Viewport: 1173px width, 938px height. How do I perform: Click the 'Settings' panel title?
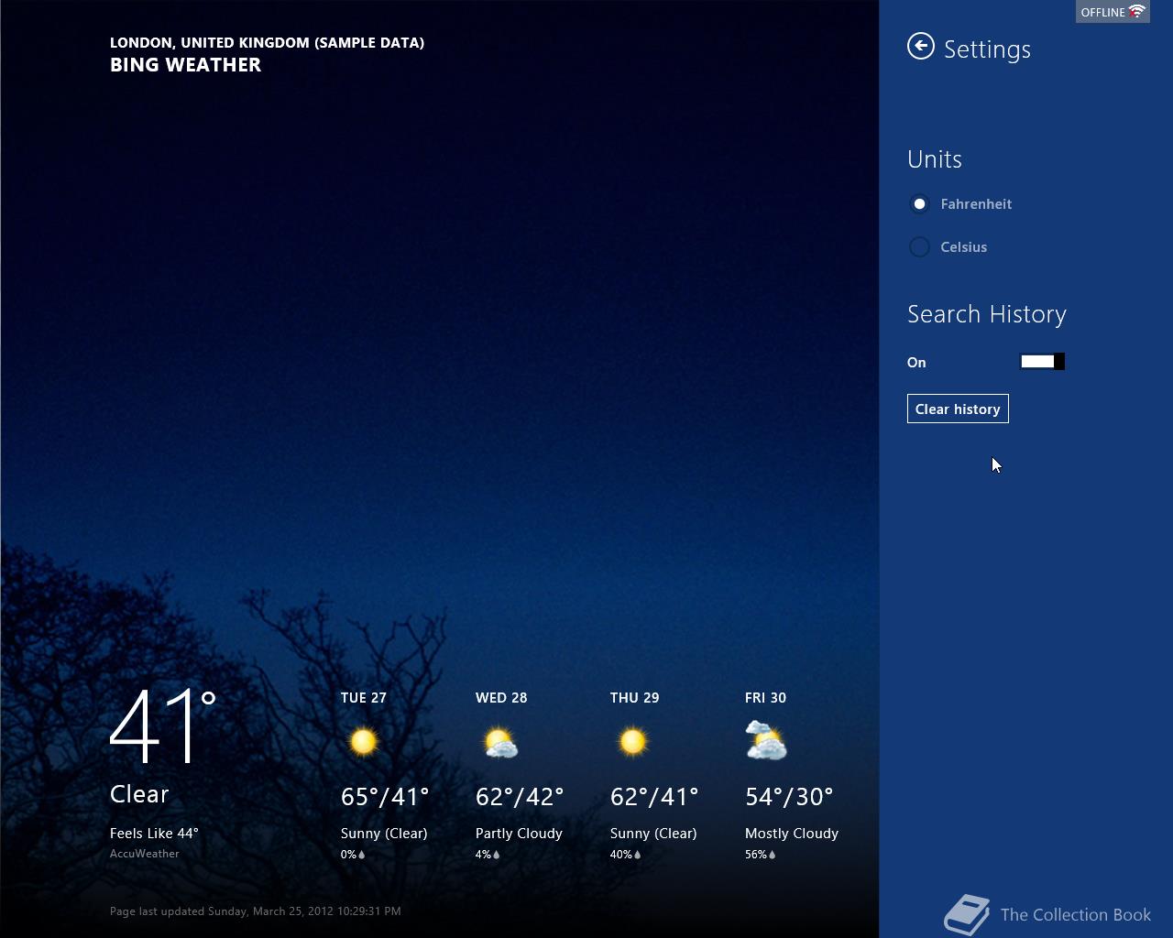(x=987, y=49)
